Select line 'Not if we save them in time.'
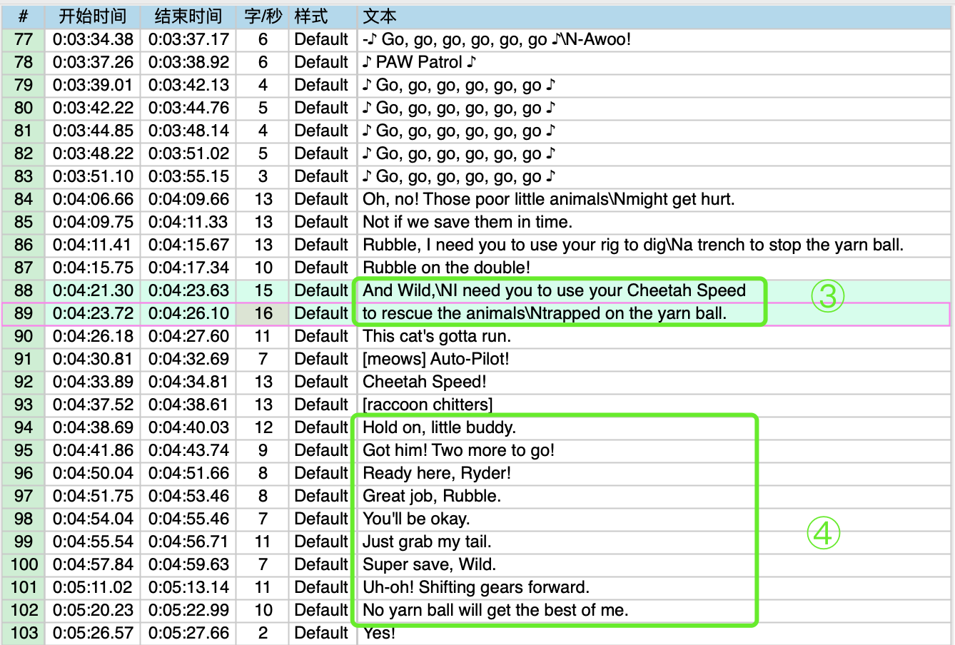This screenshot has height=645, width=955. point(468,222)
